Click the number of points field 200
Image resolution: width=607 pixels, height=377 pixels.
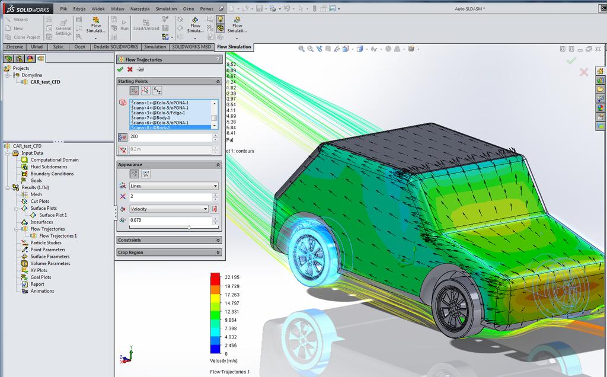click(x=171, y=137)
